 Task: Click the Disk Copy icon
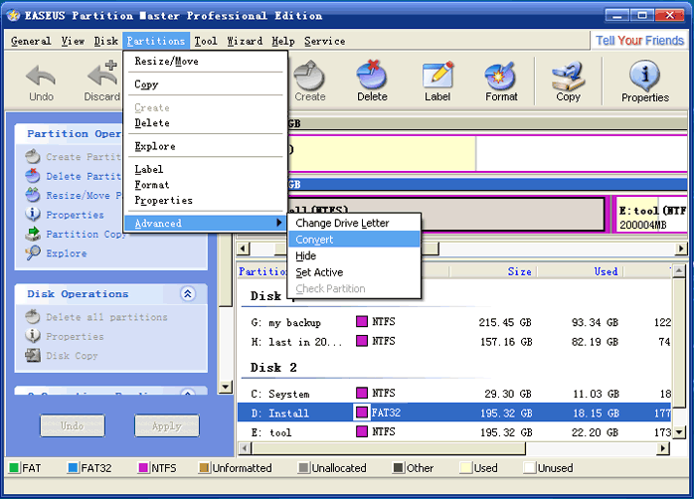[x=33, y=355]
